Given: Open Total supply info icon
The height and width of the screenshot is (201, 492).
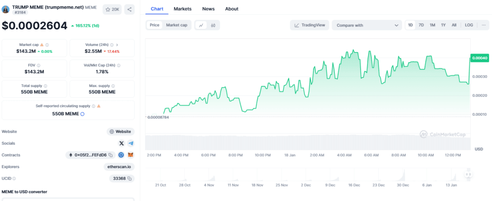Looking at the screenshot, I should tap(46, 86).
